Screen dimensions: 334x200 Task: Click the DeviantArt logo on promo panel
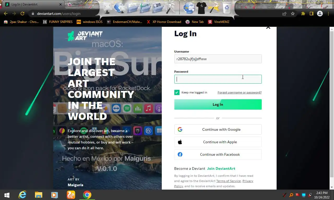tap(85, 36)
